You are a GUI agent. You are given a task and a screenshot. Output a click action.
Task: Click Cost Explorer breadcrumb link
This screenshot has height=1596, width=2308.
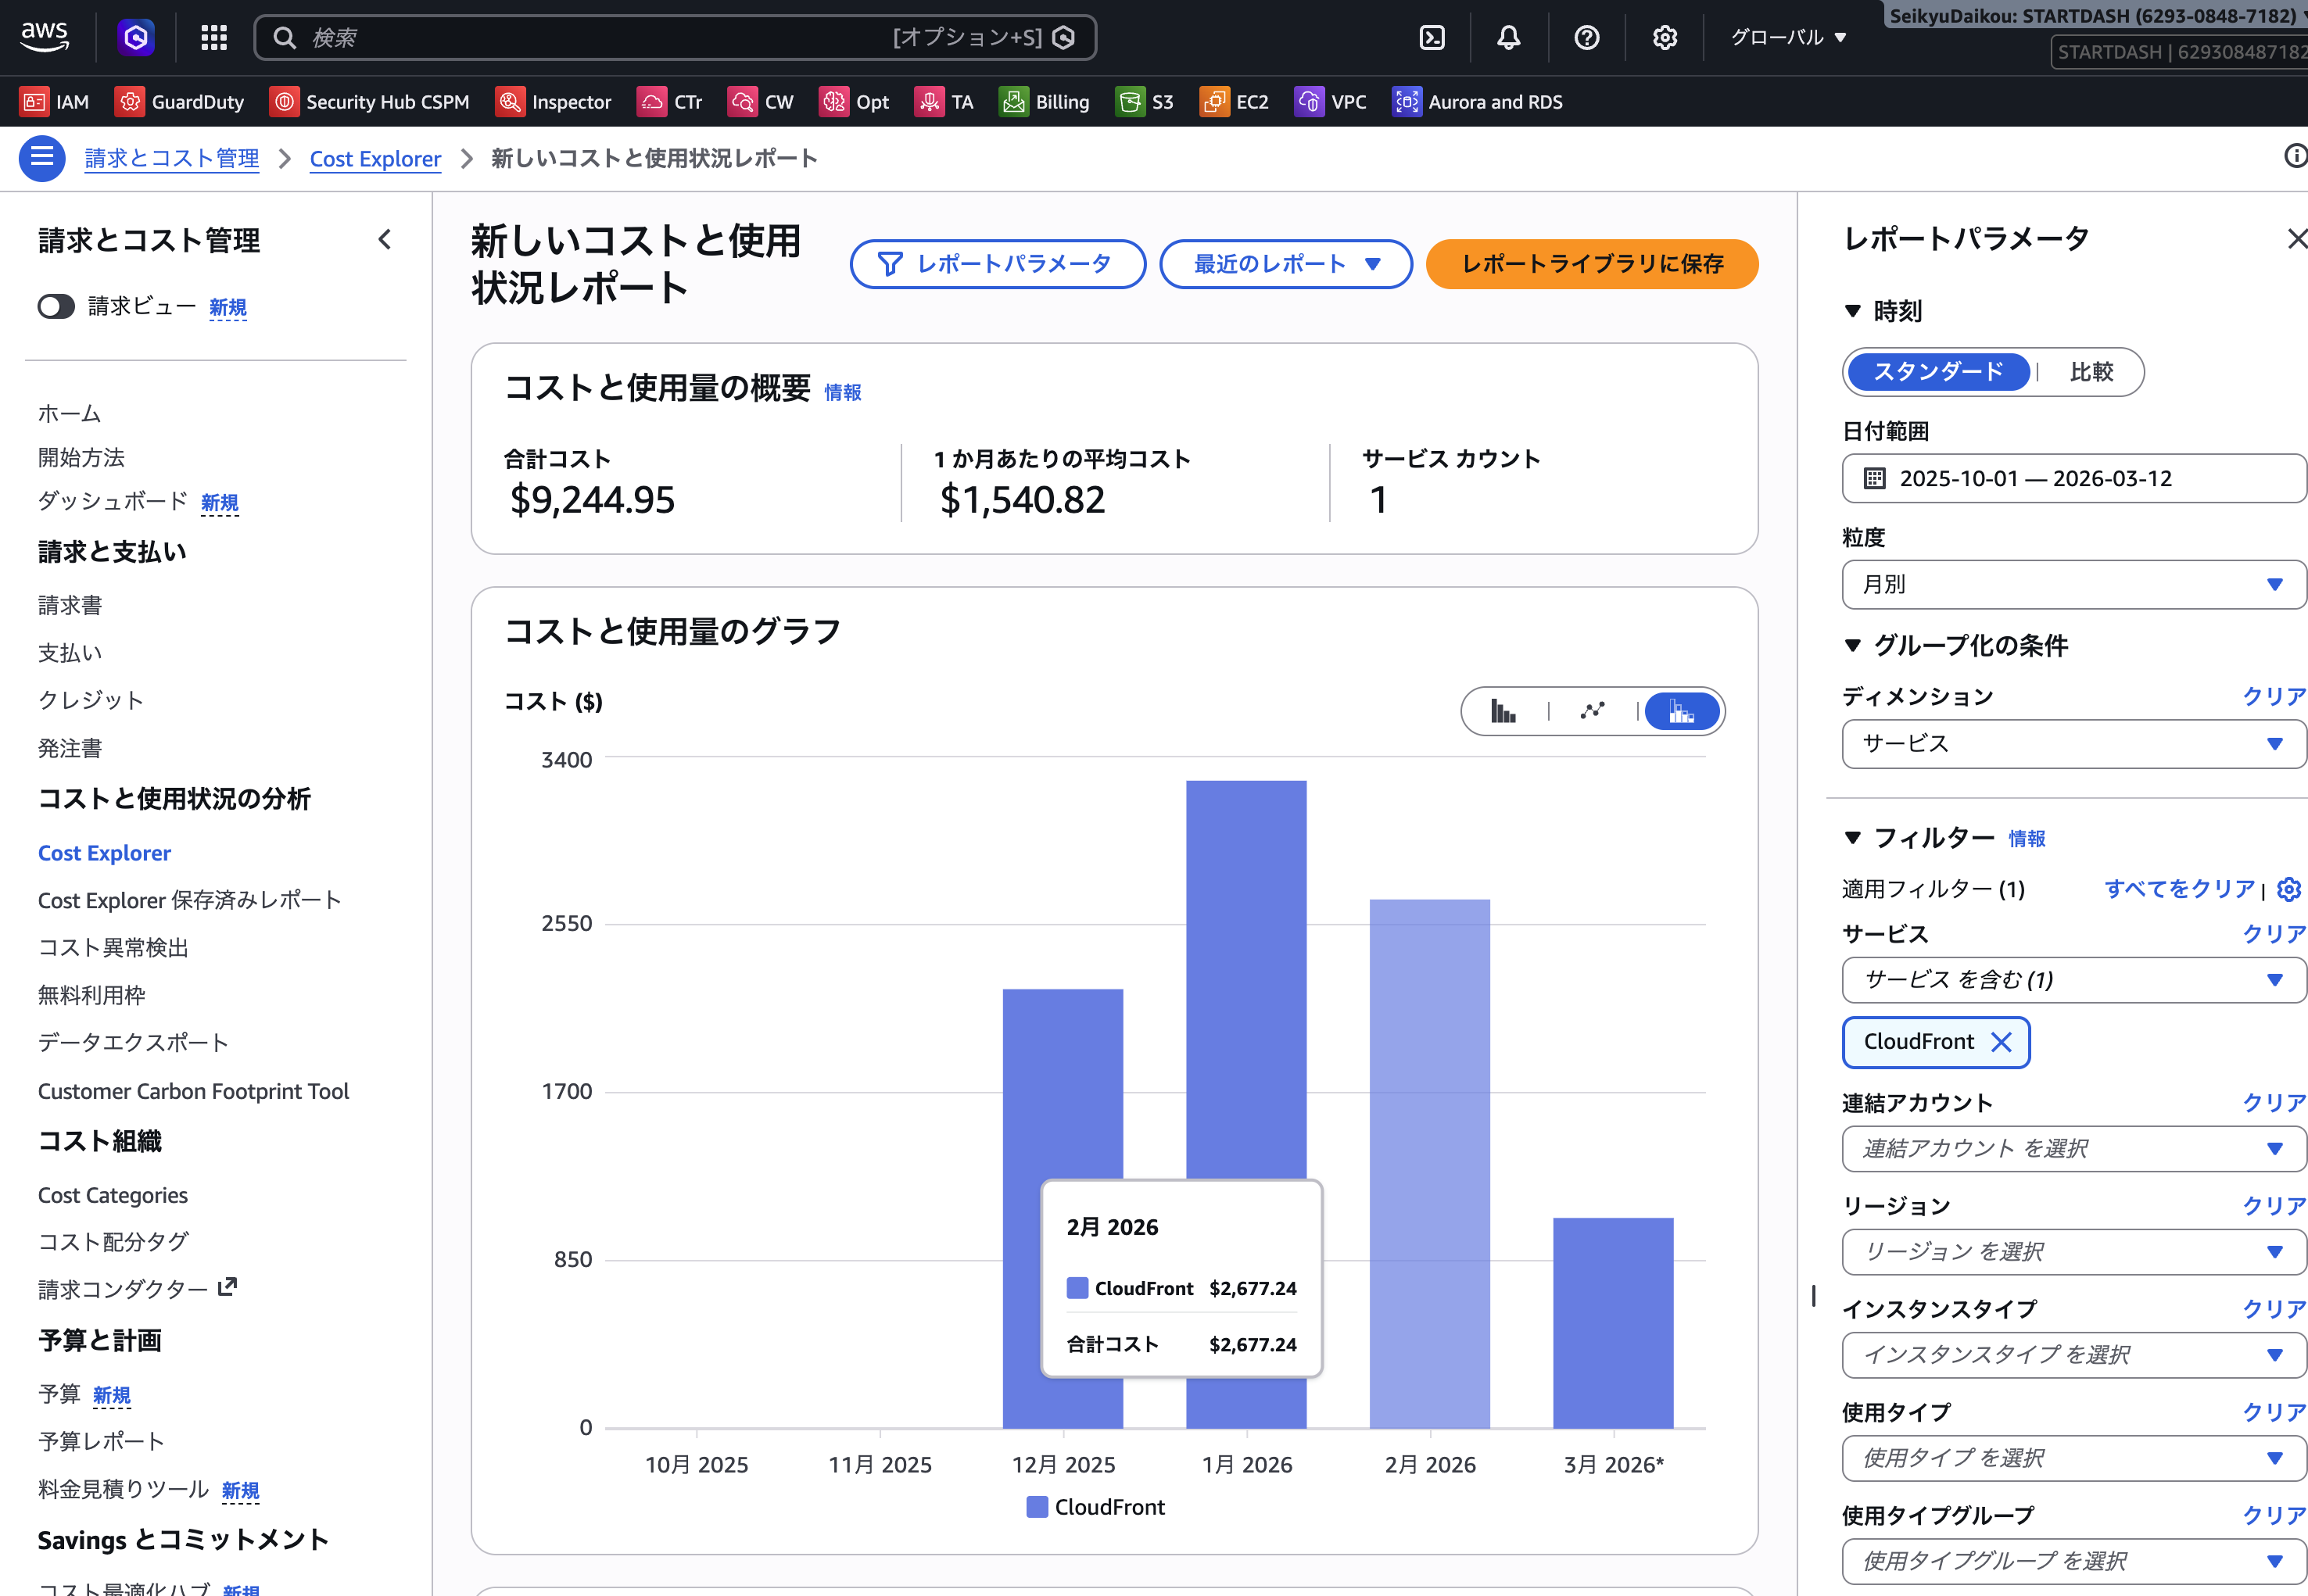pos(375,158)
